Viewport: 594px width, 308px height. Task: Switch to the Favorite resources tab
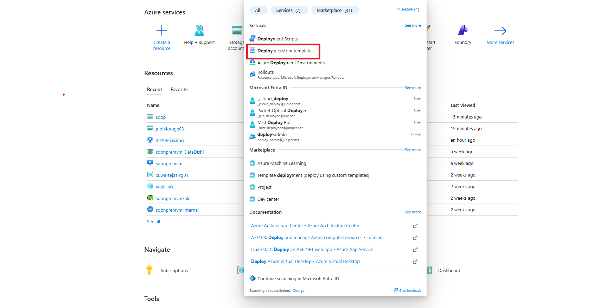[x=179, y=90]
